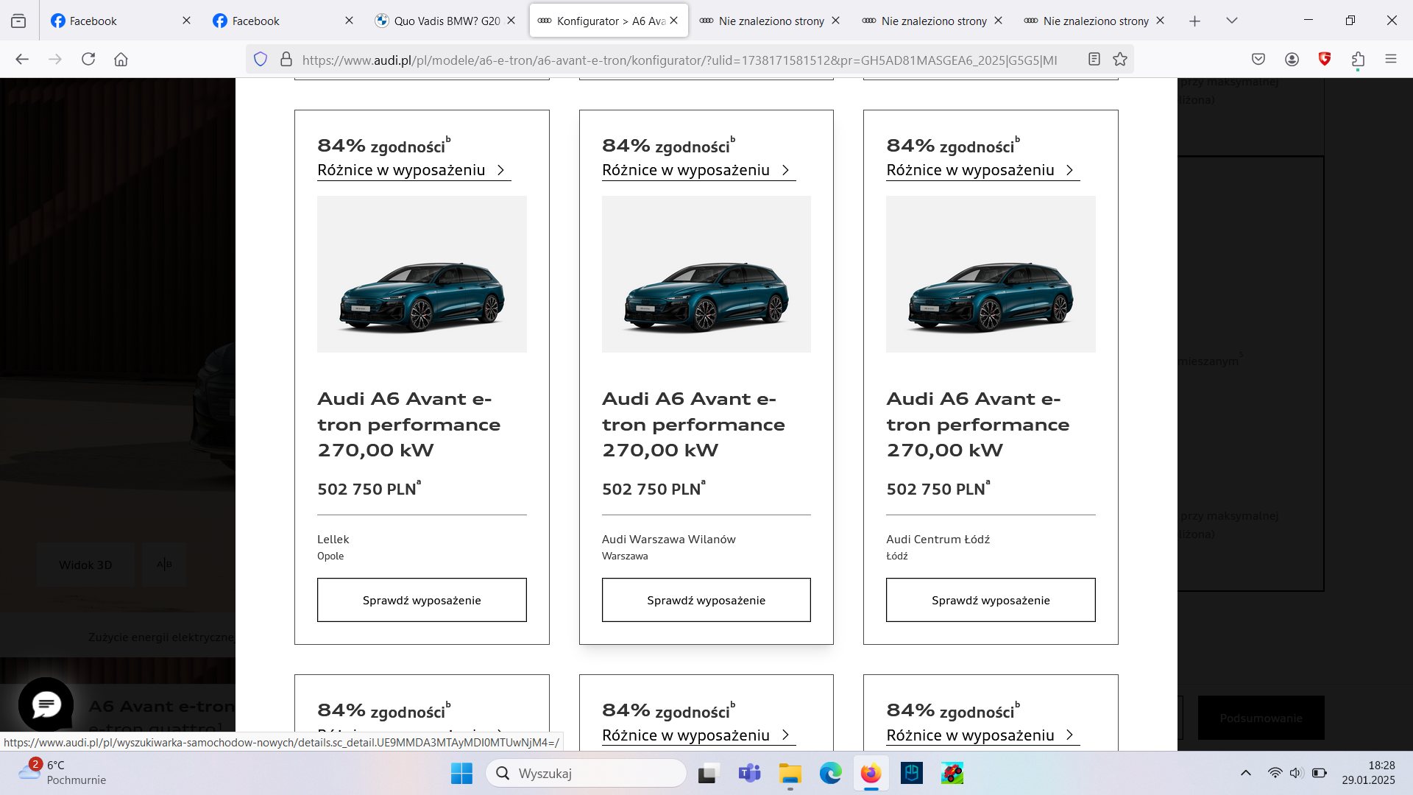Open Firefox hamburger application menu
Viewport: 1413px width, 795px height.
click(1390, 60)
